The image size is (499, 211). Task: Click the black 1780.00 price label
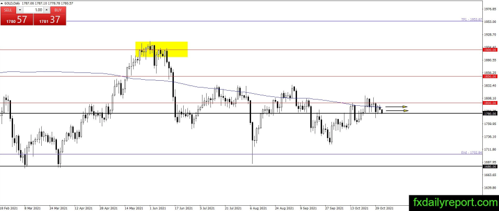489,113
